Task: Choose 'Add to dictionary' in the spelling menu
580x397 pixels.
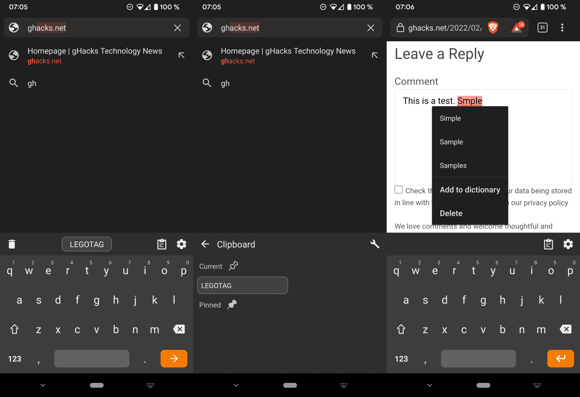Action: (x=470, y=190)
